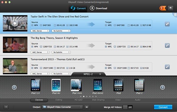Select the iPad Air device preset

[x=56, y=86]
